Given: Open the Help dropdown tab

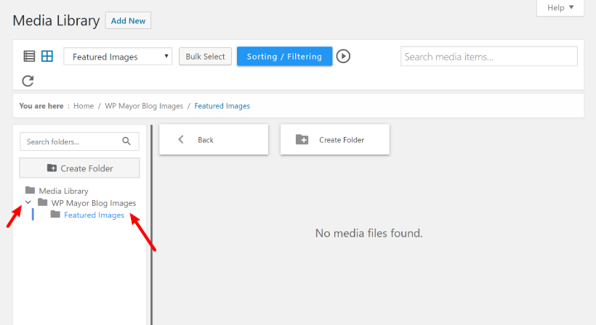Looking at the screenshot, I should tap(560, 7).
